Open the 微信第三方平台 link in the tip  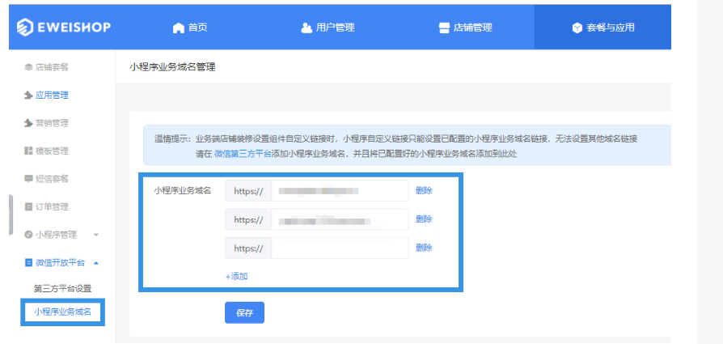[243, 155]
